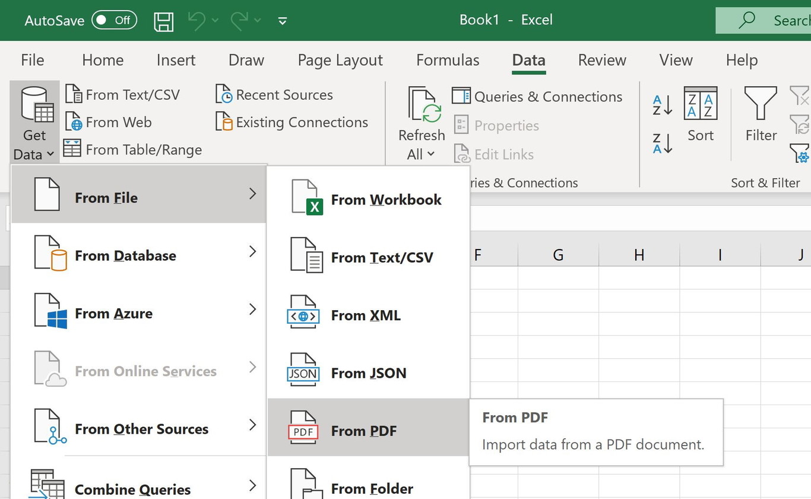Click the Undo arrow icon
The height and width of the screenshot is (499, 811).
click(x=197, y=21)
